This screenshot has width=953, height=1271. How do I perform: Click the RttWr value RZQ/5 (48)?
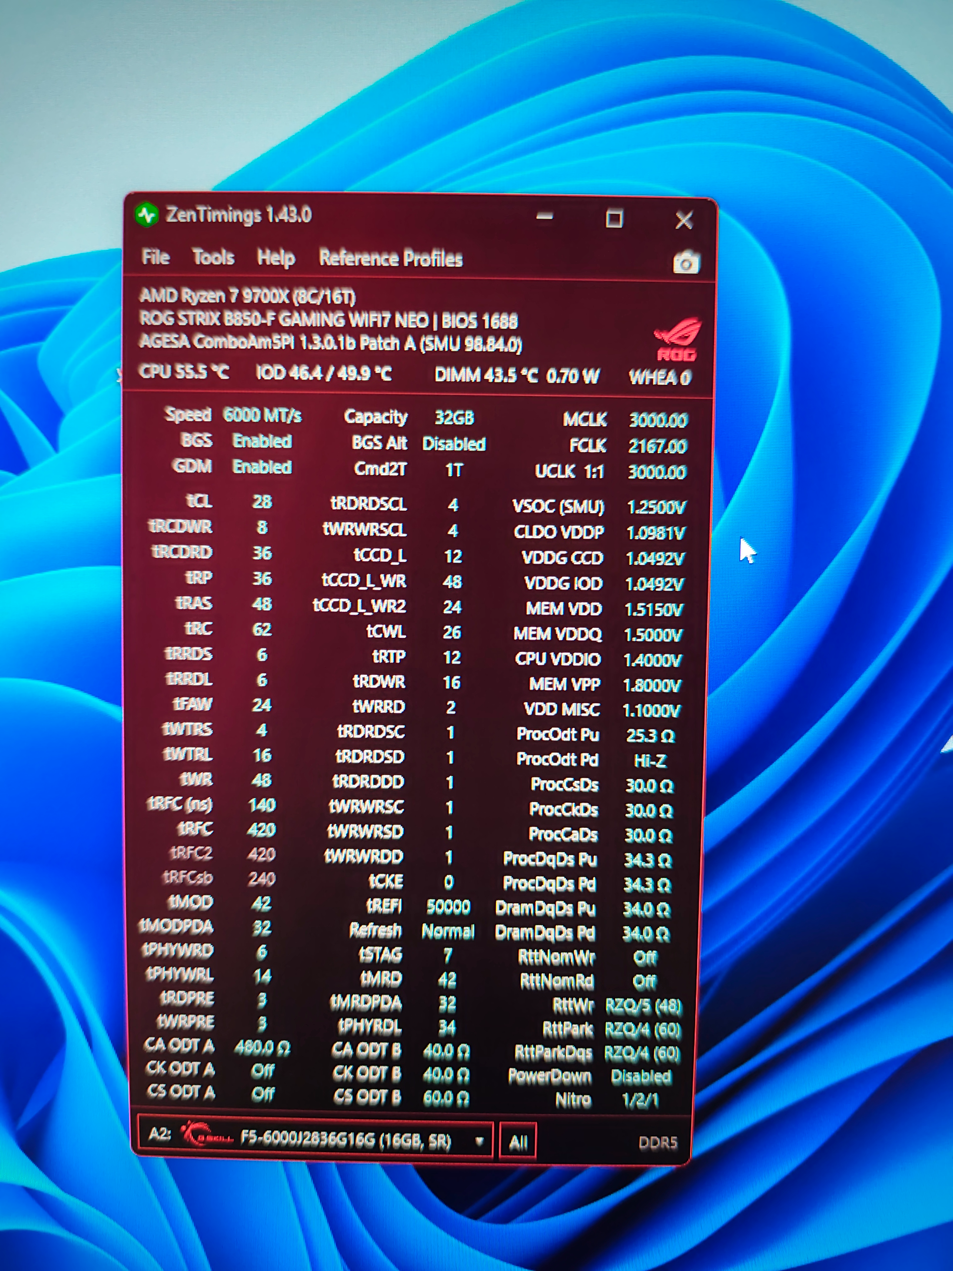point(644,1006)
